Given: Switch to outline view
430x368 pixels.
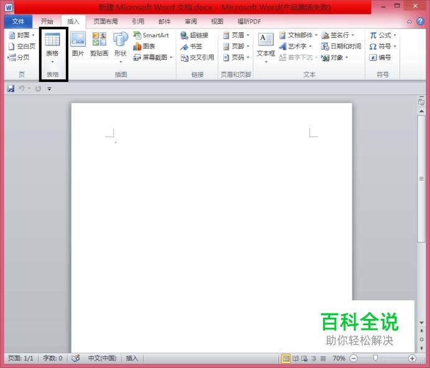Looking at the screenshot, I should (x=314, y=358).
